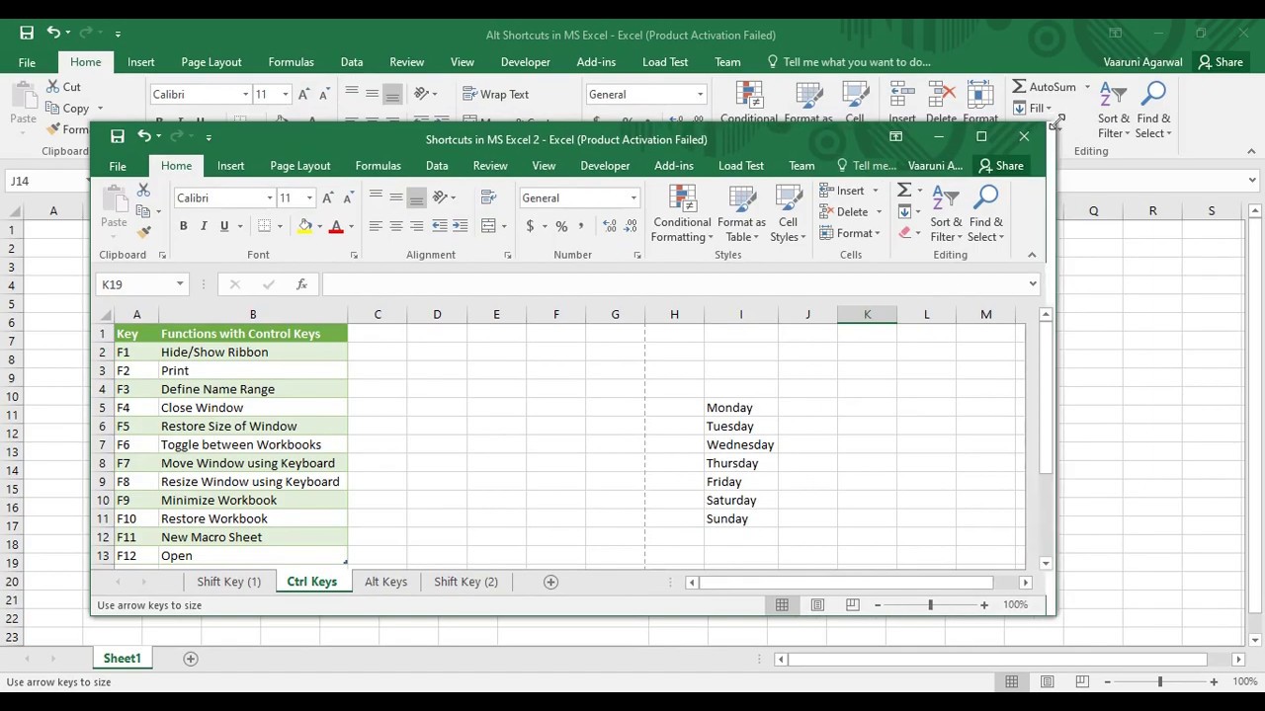Click Orientation icon in front window
The width and height of the screenshot is (1265, 711).
440,197
